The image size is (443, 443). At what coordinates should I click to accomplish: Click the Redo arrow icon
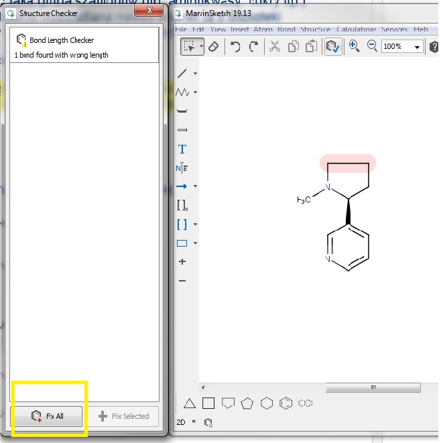click(253, 46)
